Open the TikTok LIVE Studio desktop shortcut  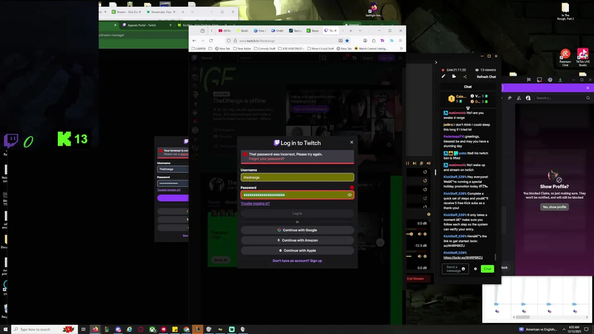click(582, 58)
